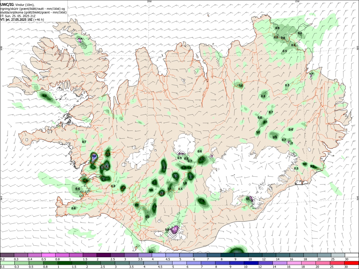Select the pale lavender 4 mm snow swatch
This screenshot has width=359, height=269.
coord(158,255)
